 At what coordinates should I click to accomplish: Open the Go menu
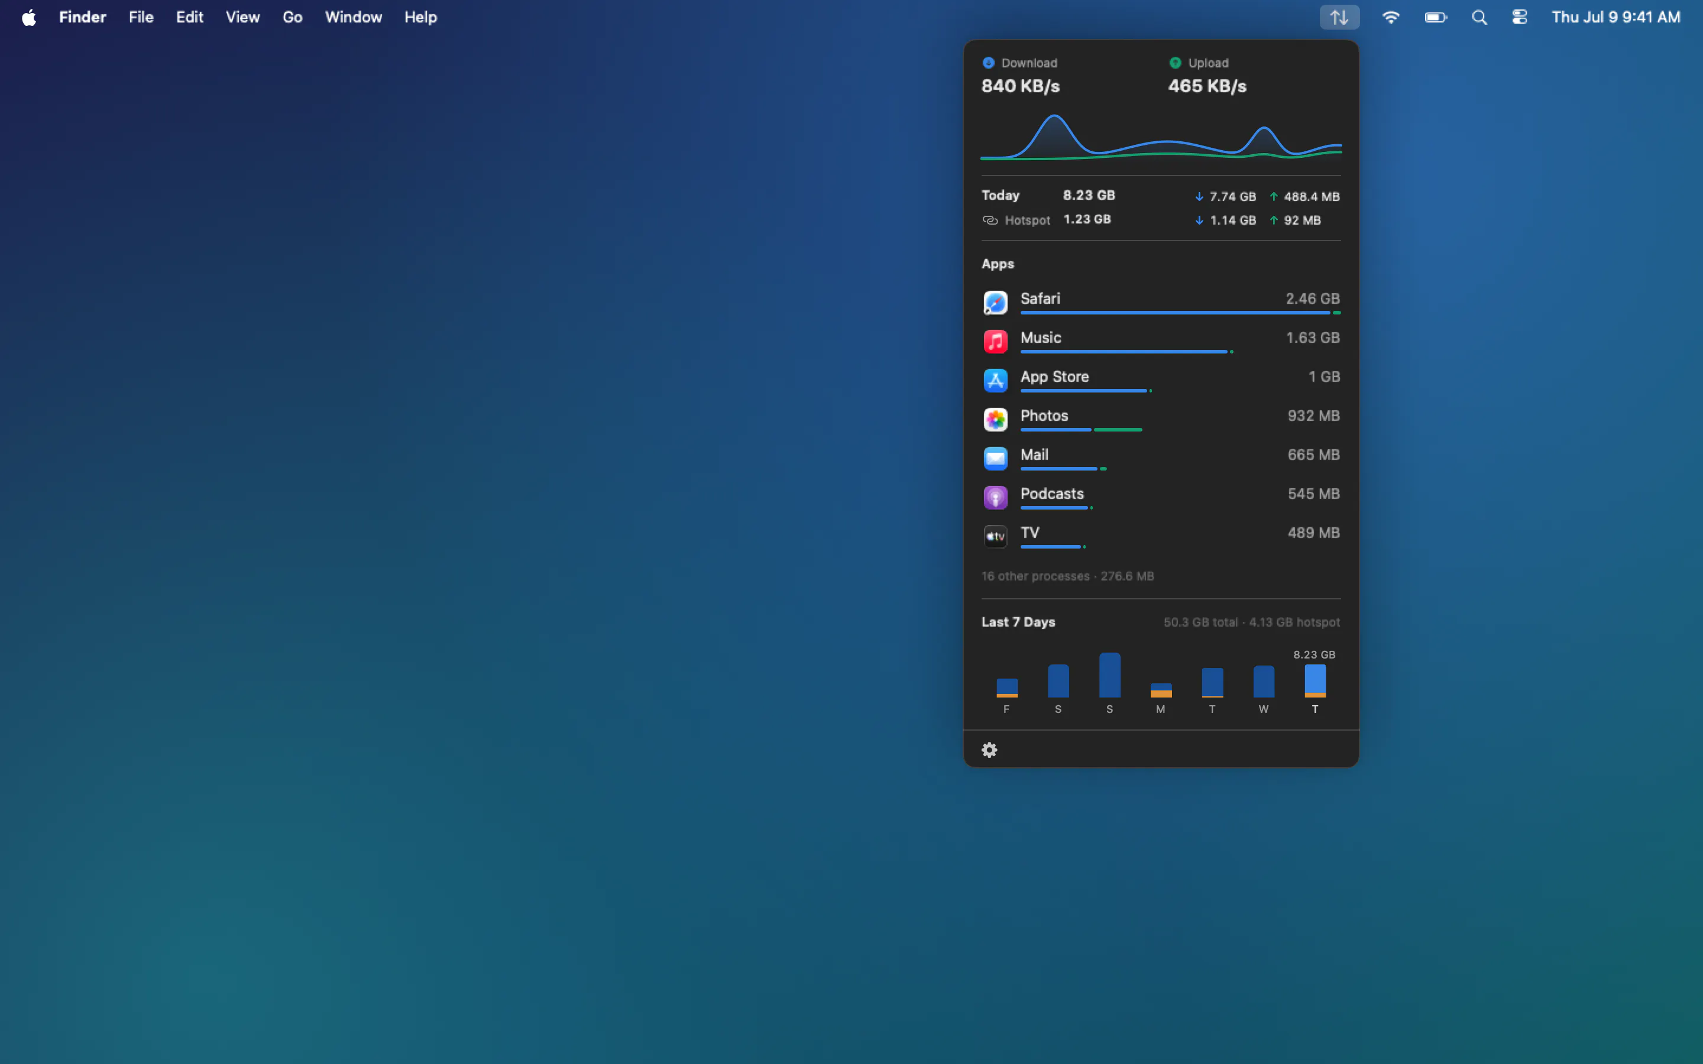[x=292, y=17]
